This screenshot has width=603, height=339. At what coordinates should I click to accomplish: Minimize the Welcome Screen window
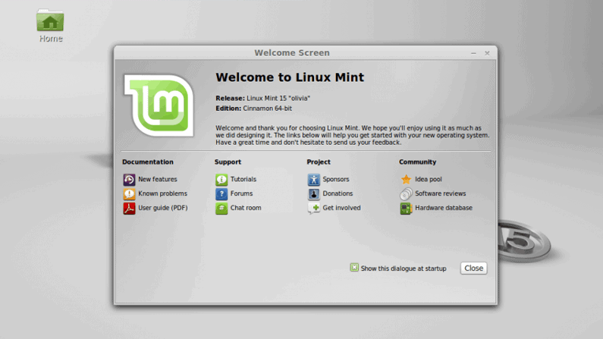pyautogui.click(x=474, y=53)
